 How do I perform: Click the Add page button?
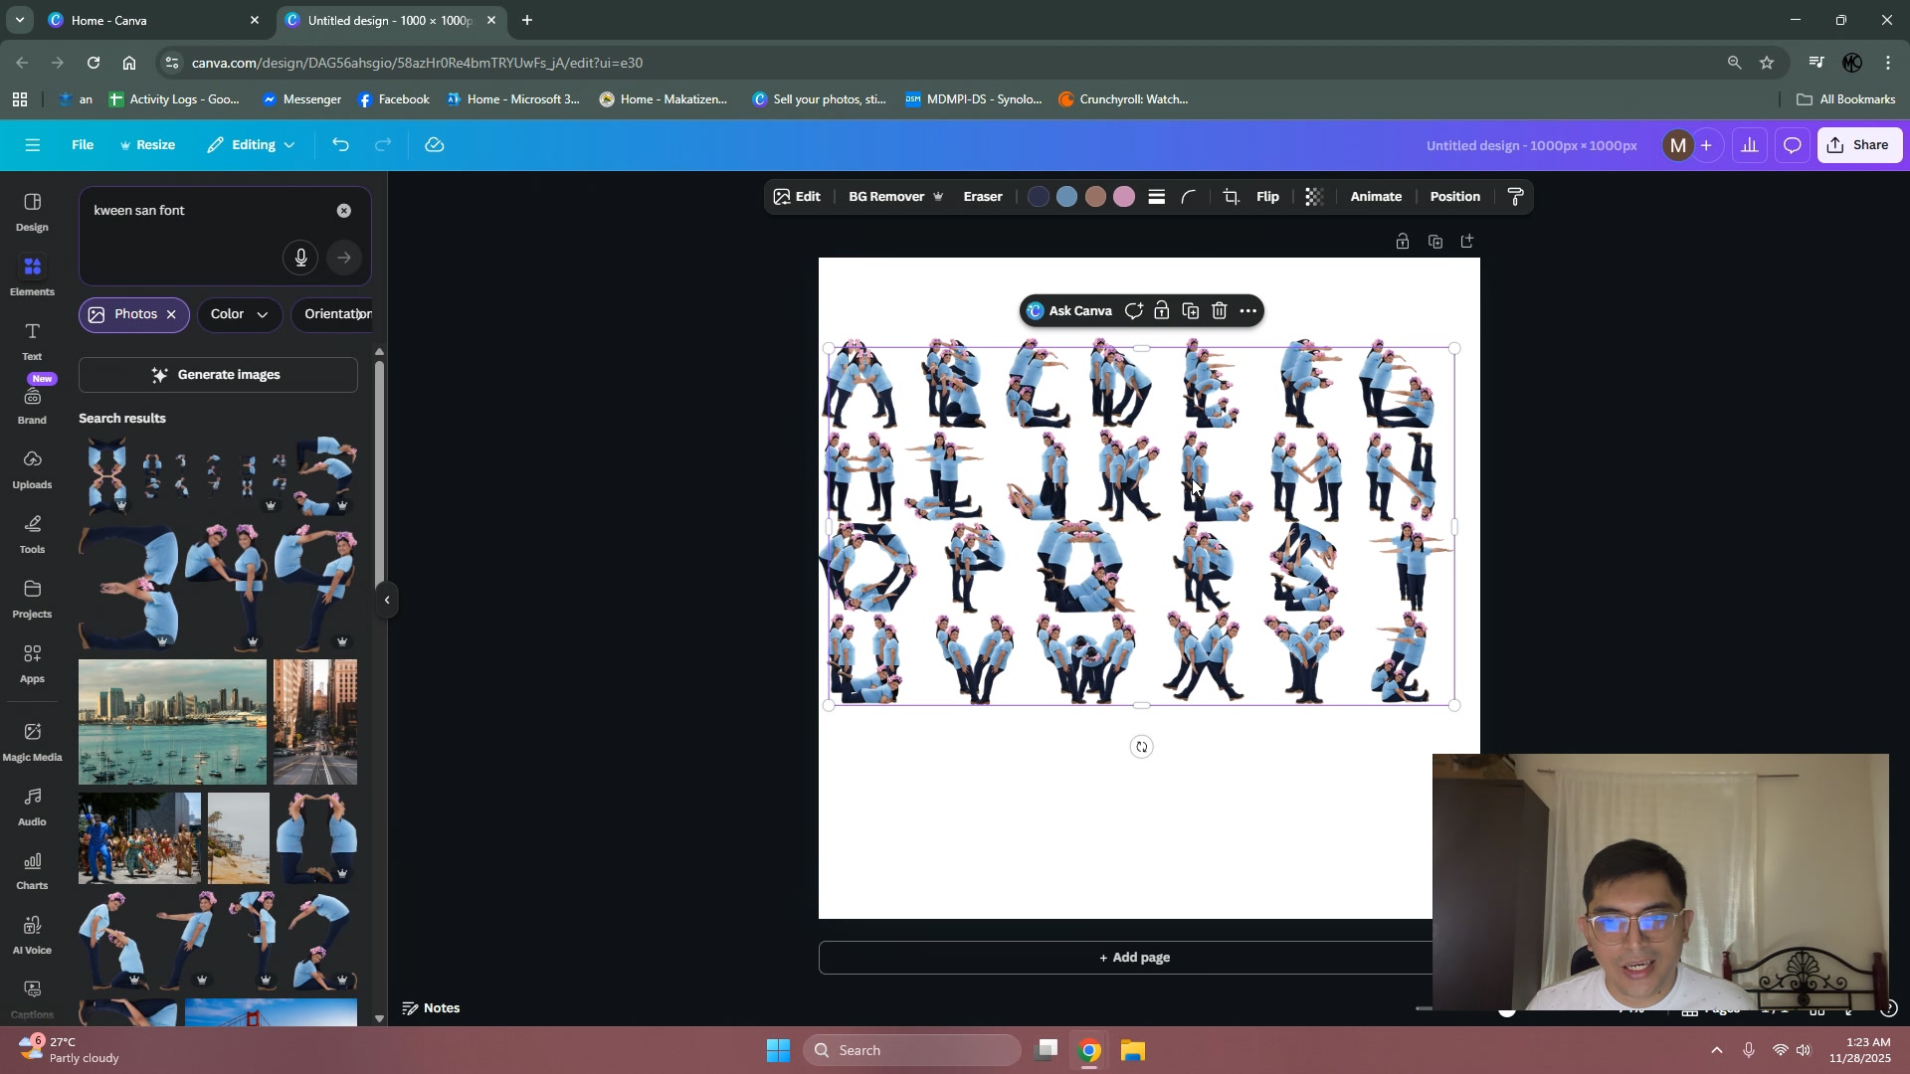[x=1133, y=958]
